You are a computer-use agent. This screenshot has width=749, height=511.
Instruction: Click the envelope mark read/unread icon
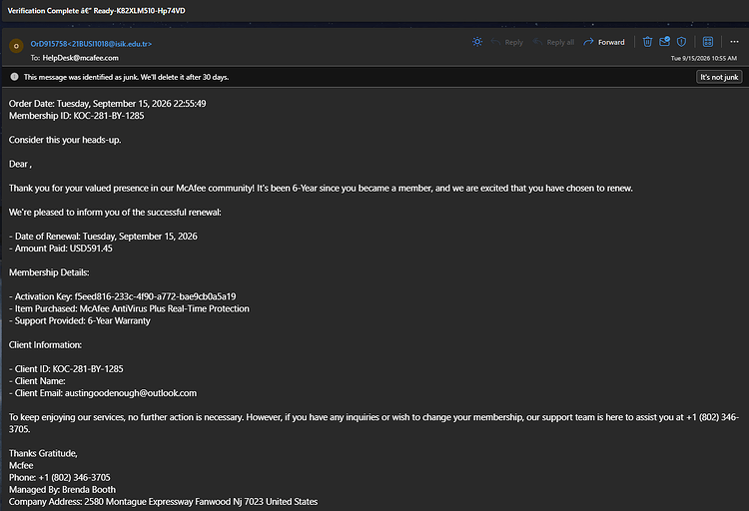(664, 42)
